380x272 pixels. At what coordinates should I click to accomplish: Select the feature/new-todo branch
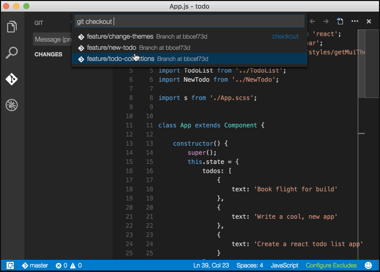tap(189, 48)
